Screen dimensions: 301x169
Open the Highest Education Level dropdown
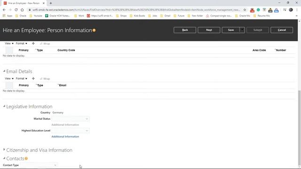point(70,131)
